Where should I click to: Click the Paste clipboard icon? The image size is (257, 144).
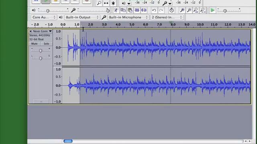[x=130, y=10]
